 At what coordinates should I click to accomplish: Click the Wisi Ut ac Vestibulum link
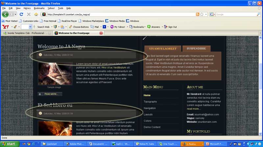[114, 68]
